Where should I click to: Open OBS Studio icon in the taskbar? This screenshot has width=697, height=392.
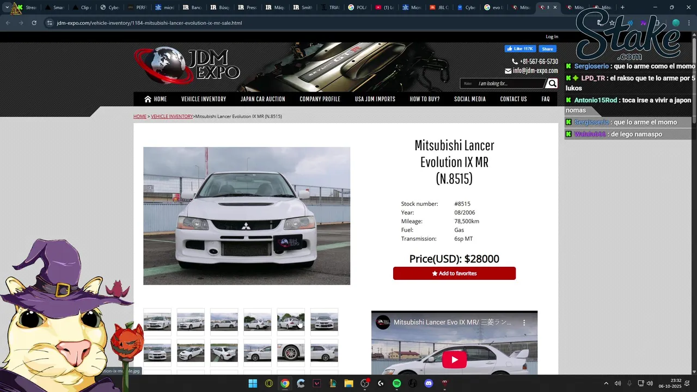click(x=365, y=383)
